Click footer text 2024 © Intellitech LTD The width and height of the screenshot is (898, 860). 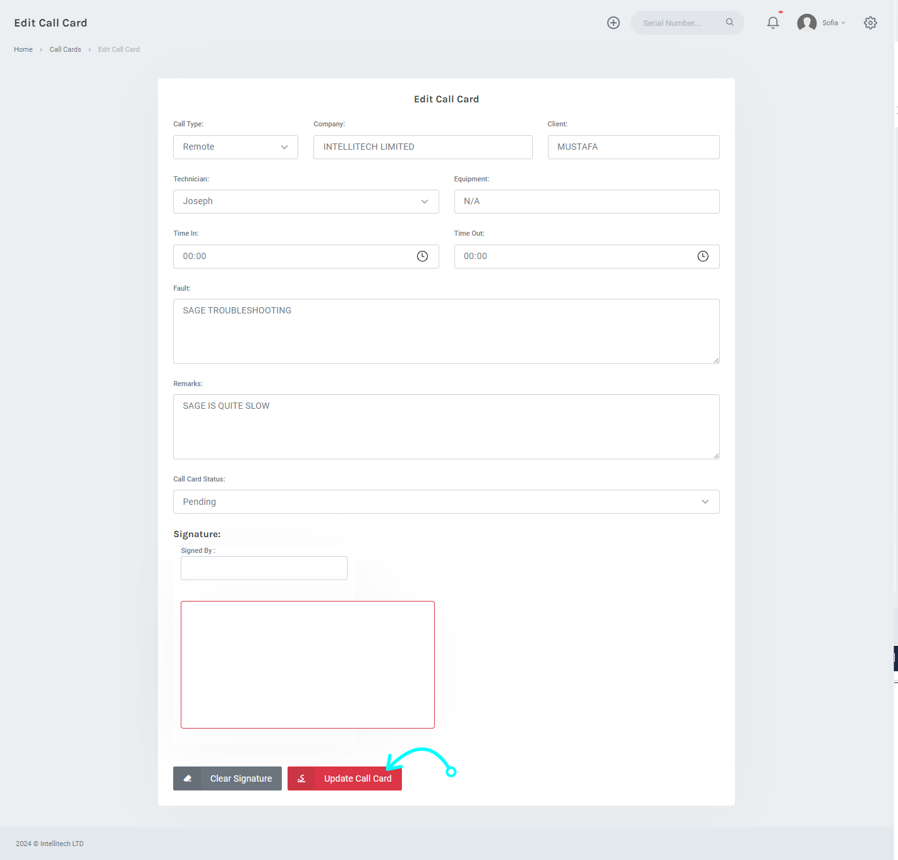[50, 844]
